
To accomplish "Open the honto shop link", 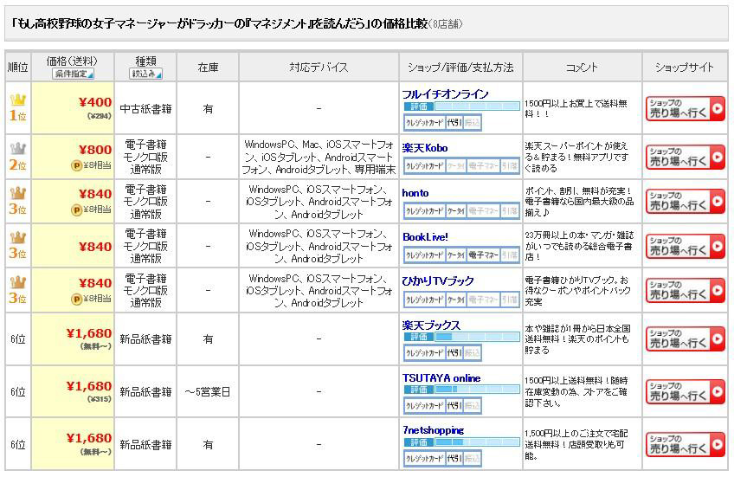I will coord(415,193).
